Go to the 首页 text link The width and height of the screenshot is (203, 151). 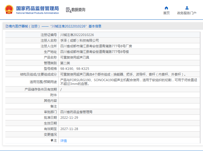point(166,13)
